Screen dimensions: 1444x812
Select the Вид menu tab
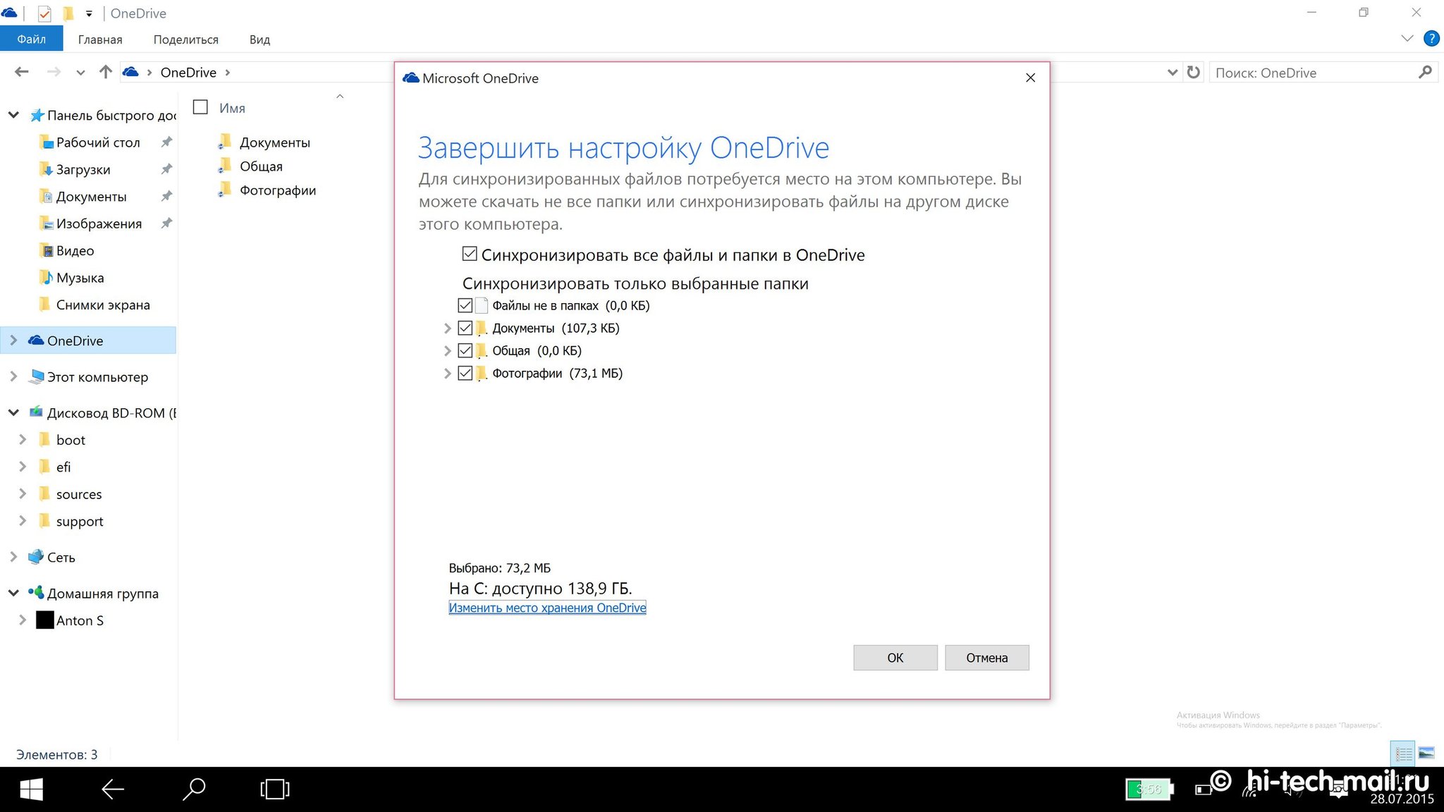258,39
